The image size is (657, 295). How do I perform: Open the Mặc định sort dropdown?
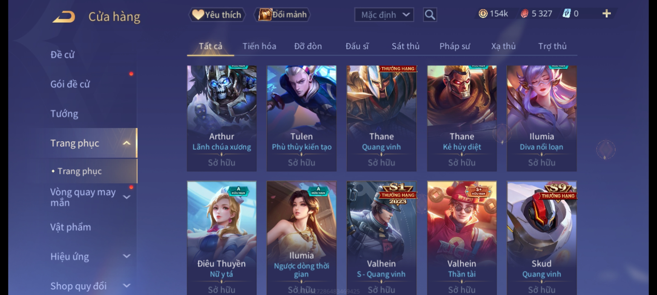[x=384, y=15]
